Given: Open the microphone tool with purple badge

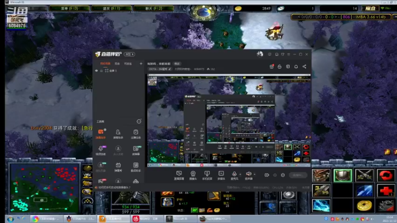Looking at the screenshot, I should [101, 150].
